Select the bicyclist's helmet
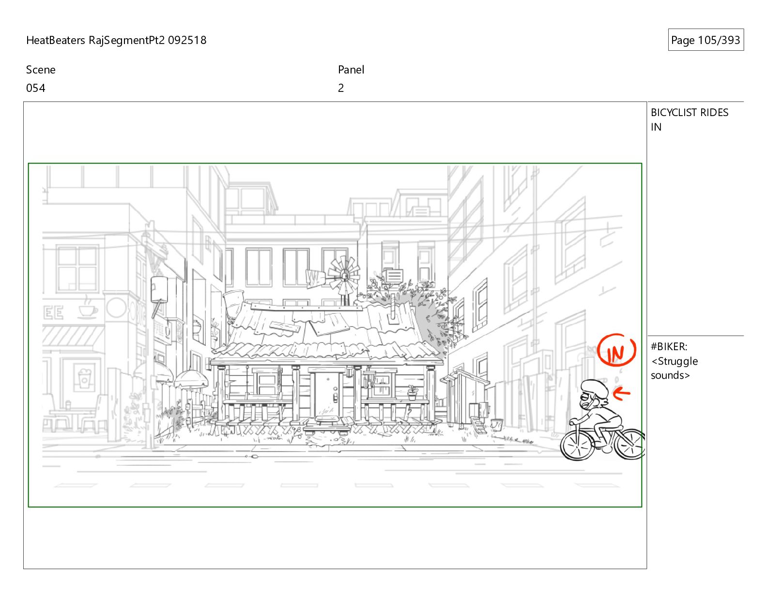Screen dimensions: 767x592 click(x=594, y=387)
